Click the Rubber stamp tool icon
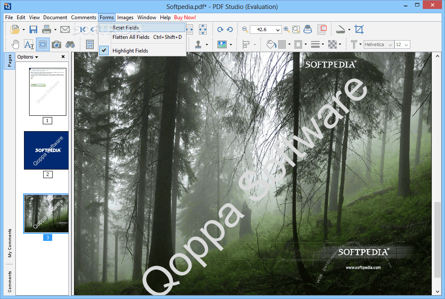The width and height of the screenshot is (445, 299). tap(198, 44)
